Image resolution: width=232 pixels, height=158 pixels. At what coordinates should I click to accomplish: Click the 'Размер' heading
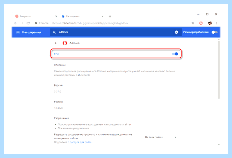point(58,102)
